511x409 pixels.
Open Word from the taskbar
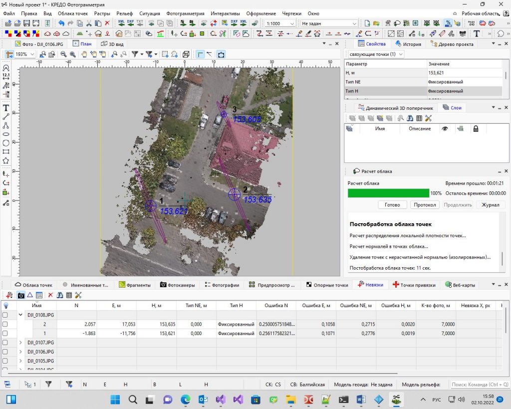[x=361, y=400]
